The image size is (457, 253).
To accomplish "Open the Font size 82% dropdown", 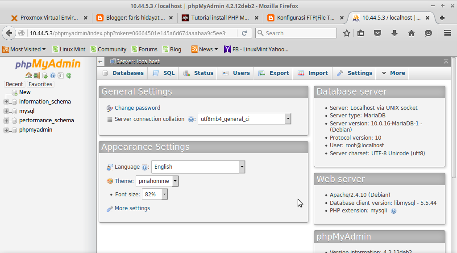I will coord(155,194).
